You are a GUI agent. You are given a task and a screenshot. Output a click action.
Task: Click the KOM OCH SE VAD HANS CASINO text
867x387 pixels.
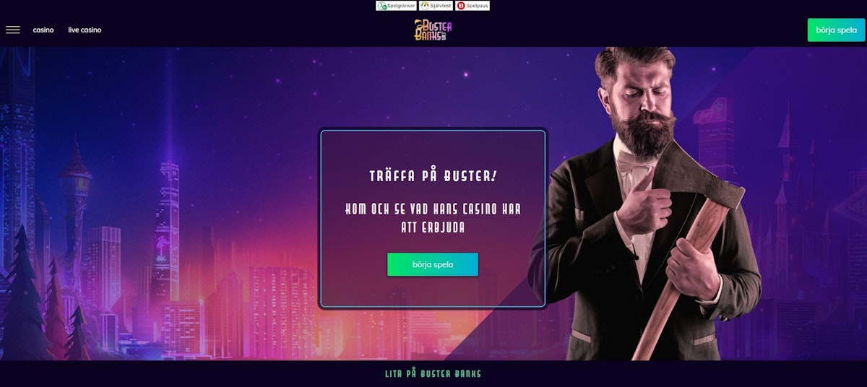pyautogui.click(x=433, y=210)
